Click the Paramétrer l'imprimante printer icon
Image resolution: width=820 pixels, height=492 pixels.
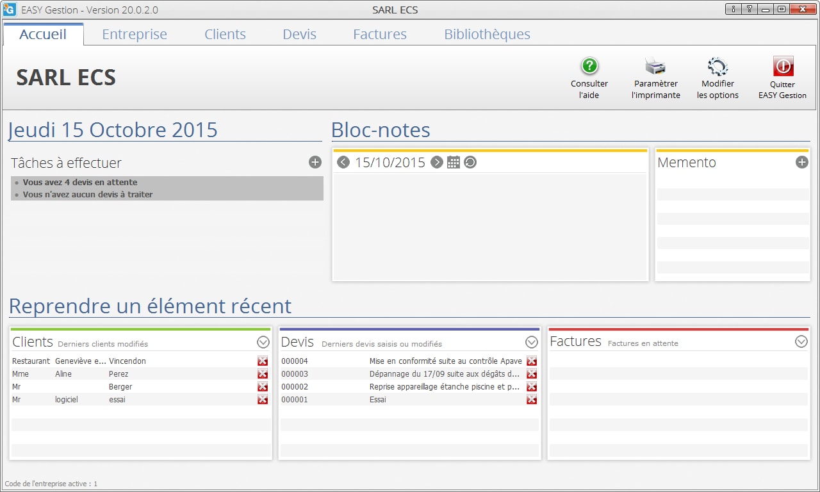click(655, 66)
